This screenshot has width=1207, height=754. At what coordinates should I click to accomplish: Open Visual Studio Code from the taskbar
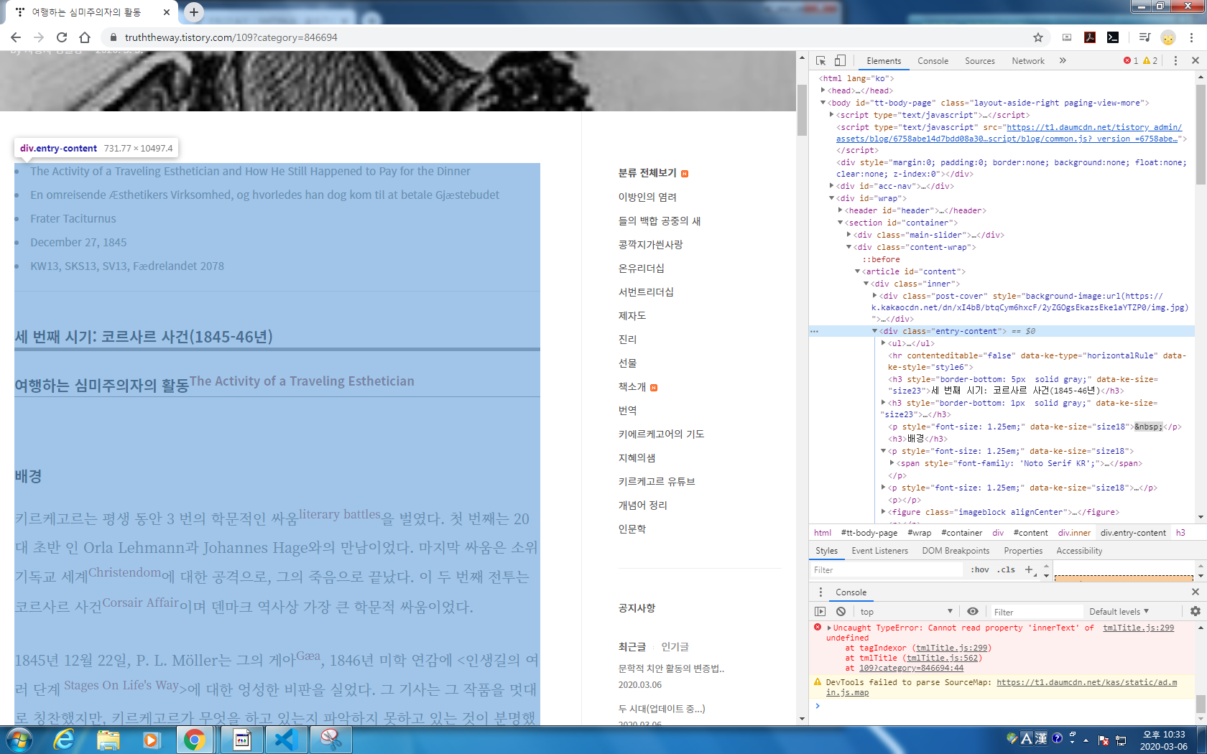[286, 740]
